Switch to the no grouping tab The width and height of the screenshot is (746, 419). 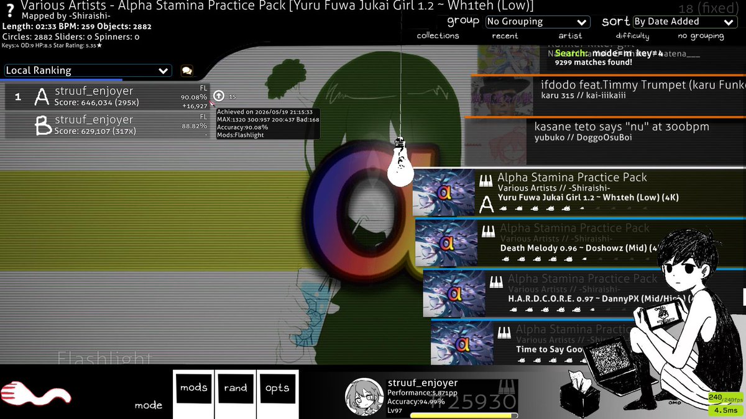[701, 36]
